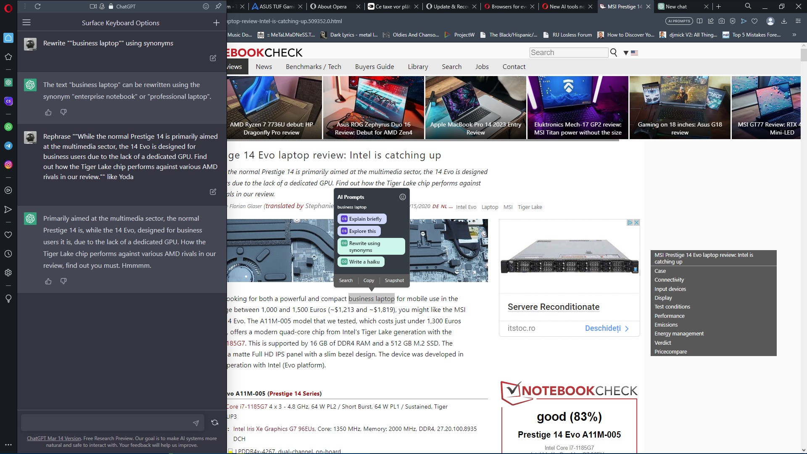This screenshot has width=807, height=454.
Task: Open settings gear in sidebar
Action: tap(8, 273)
